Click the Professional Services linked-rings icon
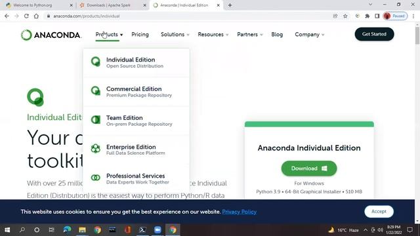Image resolution: width=420 pixels, height=236 pixels. point(95,178)
